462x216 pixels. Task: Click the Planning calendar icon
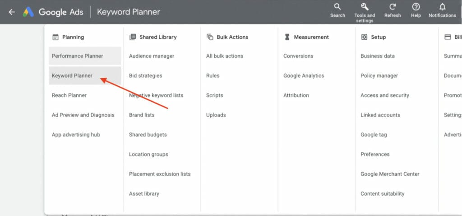(x=55, y=37)
